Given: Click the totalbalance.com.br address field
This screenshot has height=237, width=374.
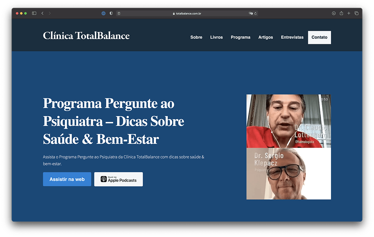Looking at the screenshot, I should tap(187, 13).
